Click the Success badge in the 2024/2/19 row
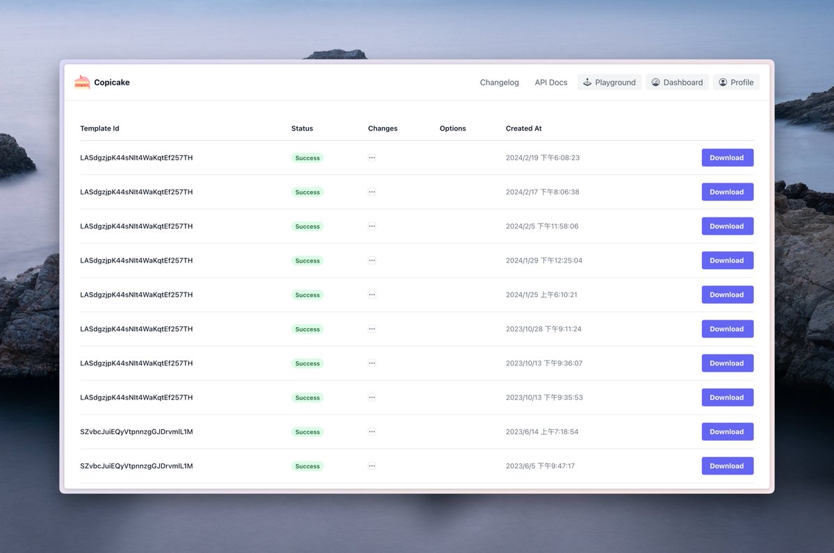This screenshot has width=834, height=553. click(307, 158)
